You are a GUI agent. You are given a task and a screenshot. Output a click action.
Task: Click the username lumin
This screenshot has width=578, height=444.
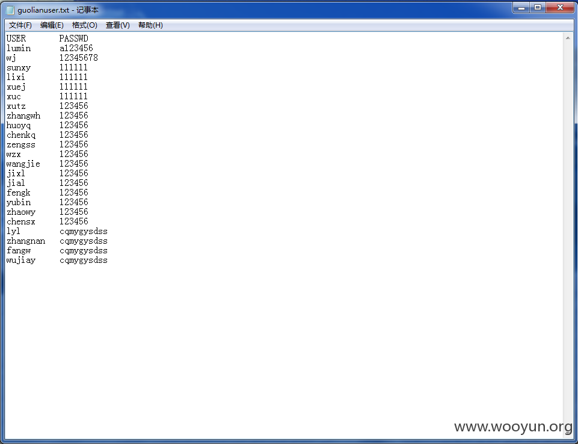pyautogui.click(x=19, y=48)
